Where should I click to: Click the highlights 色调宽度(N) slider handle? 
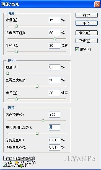point(37,86)
